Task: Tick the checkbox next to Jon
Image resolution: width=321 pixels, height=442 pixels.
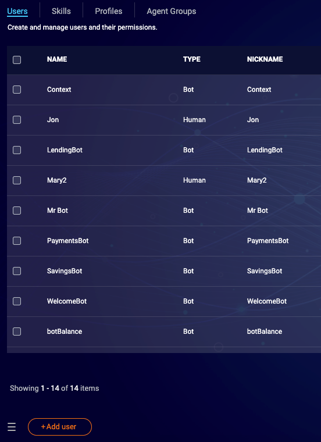Action: (x=17, y=120)
